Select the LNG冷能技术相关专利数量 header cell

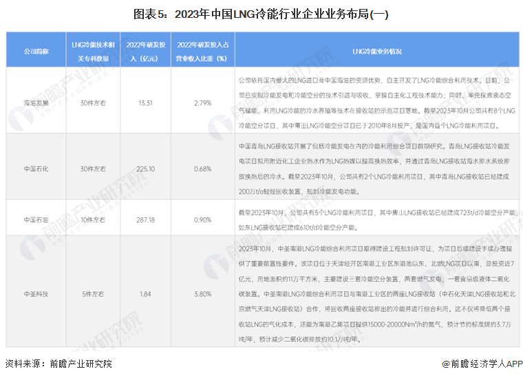93,52
